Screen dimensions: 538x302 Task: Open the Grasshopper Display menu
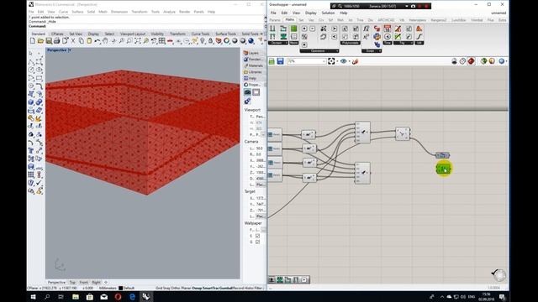point(311,13)
